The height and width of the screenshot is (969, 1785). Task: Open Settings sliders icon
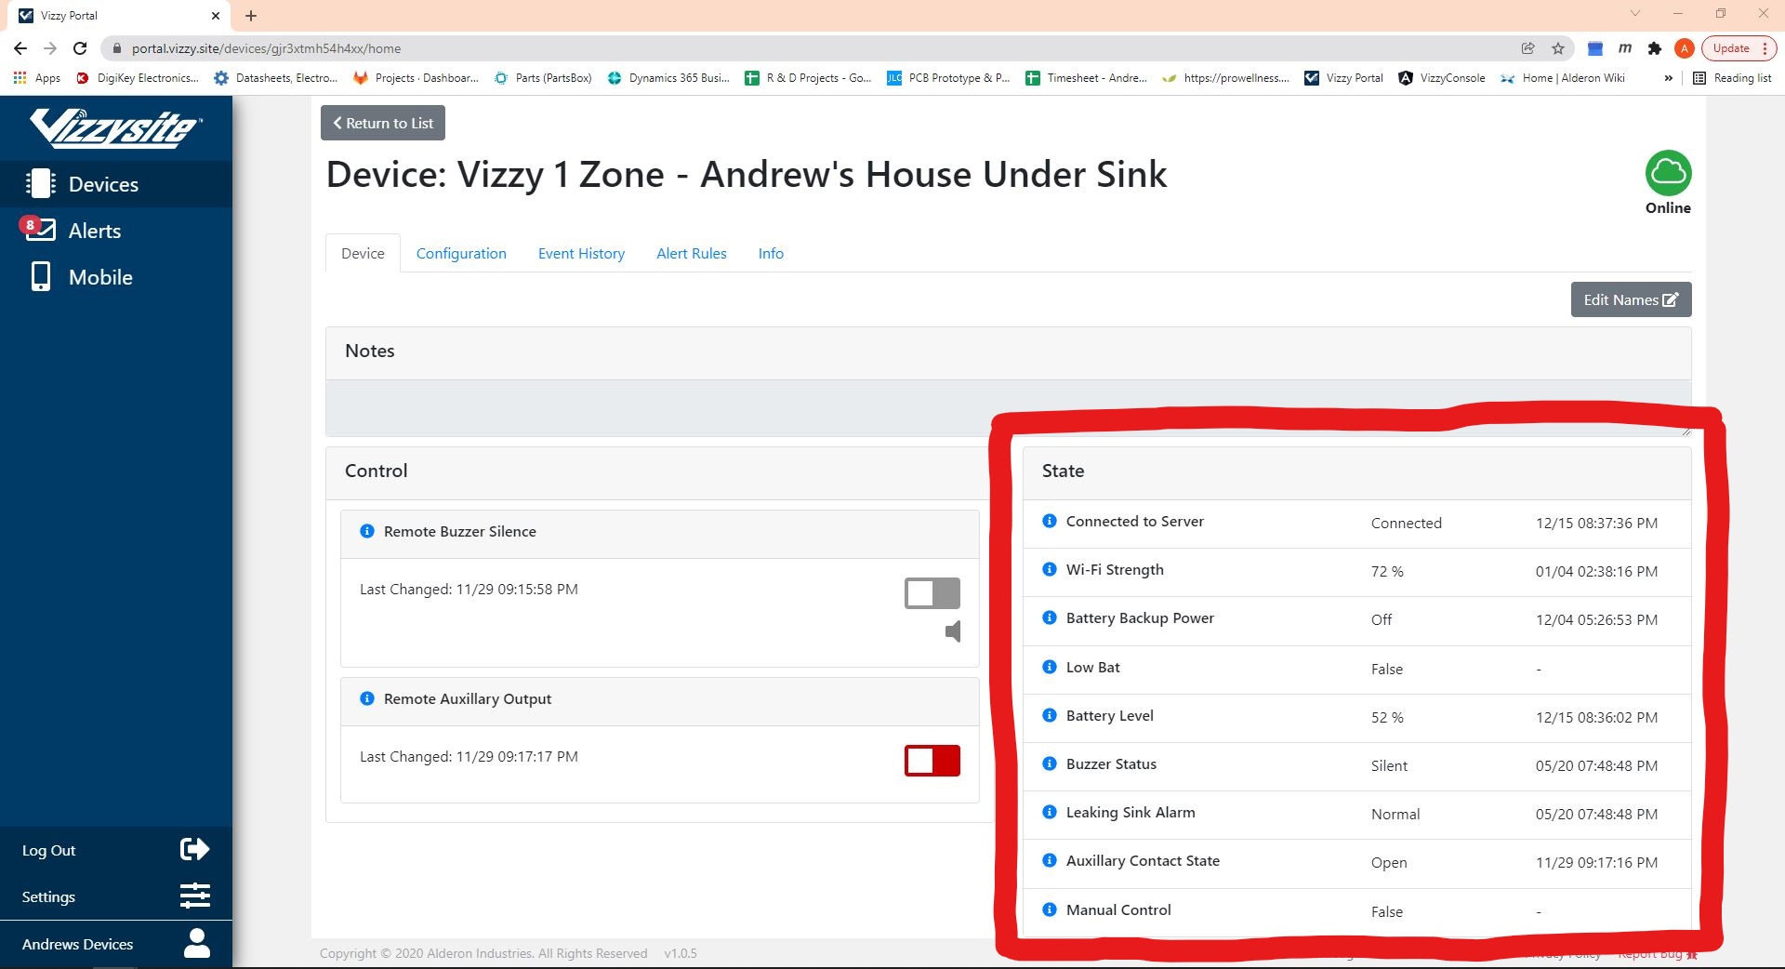click(x=194, y=896)
